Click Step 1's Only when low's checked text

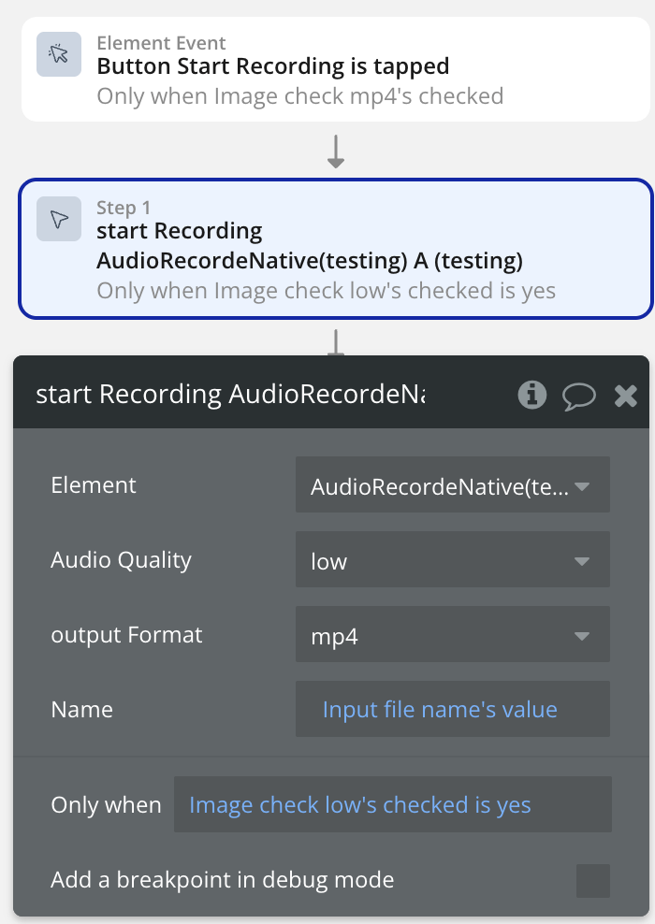point(326,290)
